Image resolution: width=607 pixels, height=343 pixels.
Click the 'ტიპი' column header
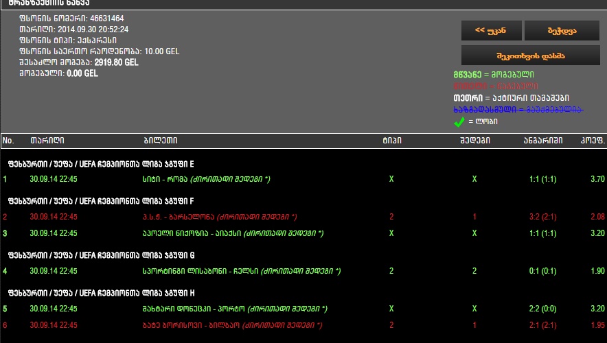[x=392, y=141]
